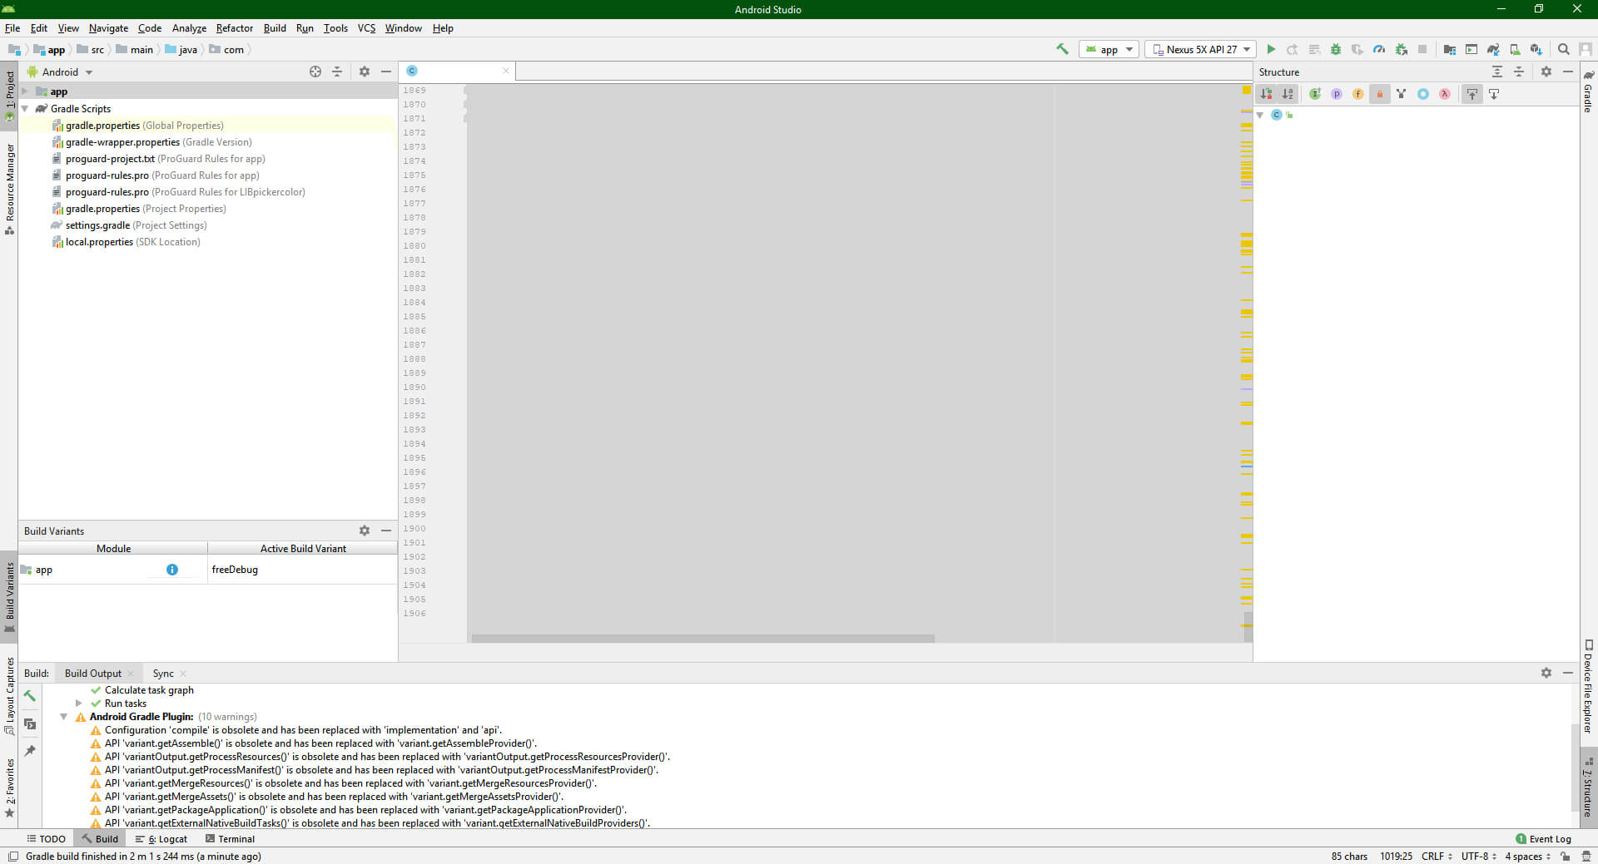Toggle Autoscroll to Source in Structure

(x=1472, y=94)
